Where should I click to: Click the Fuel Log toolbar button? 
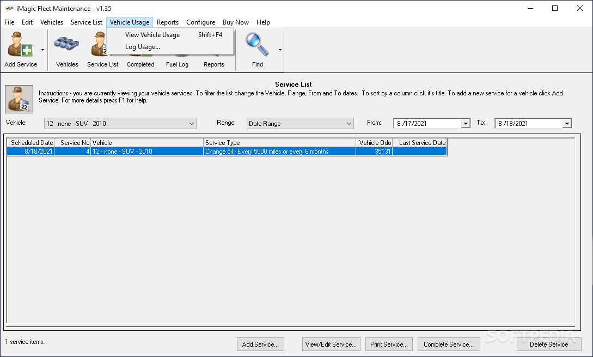click(x=177, y=64)
